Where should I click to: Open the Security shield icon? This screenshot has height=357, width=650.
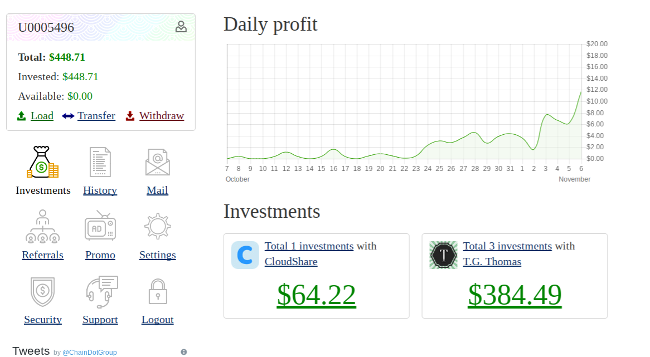(42, 291)
